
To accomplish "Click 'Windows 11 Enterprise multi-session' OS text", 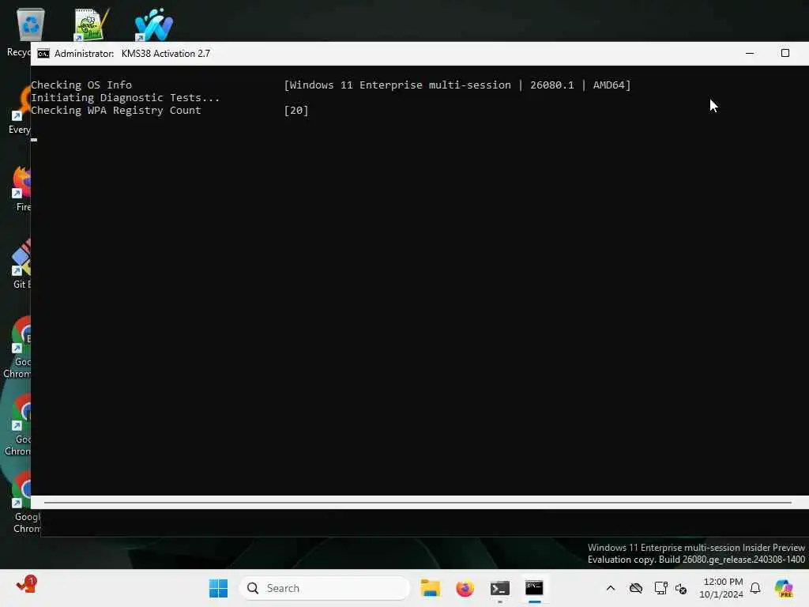I will point(401,85).
